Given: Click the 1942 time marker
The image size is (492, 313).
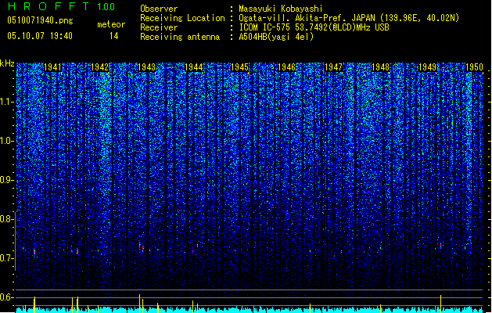Looking at the screenshot, I should click(x=100, y=67).
